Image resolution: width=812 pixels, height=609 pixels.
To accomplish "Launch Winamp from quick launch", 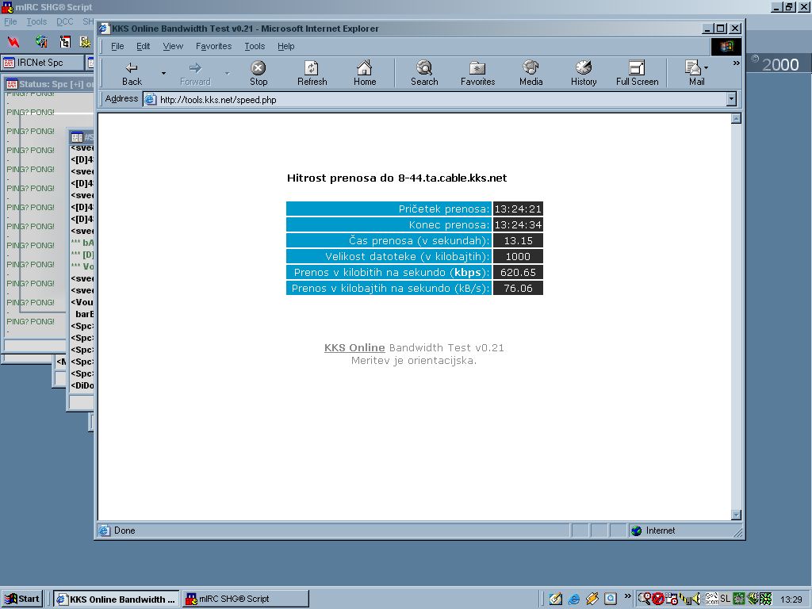I will (x=592, y=599).
